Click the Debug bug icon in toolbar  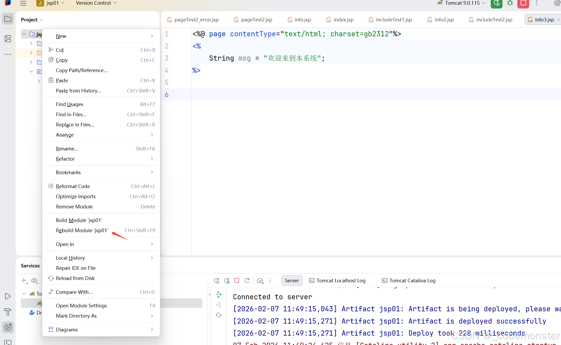click(510, 3)
